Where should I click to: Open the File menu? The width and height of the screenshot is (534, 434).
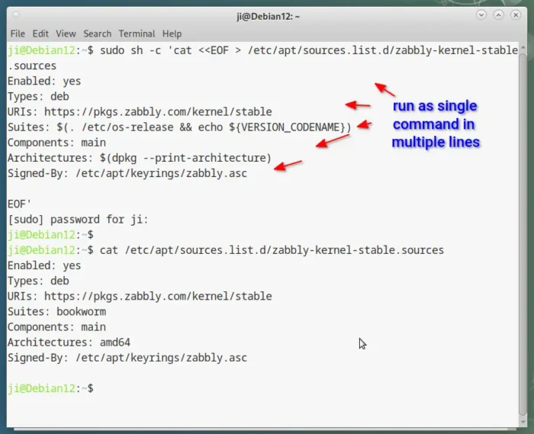[x=18, y=34]
